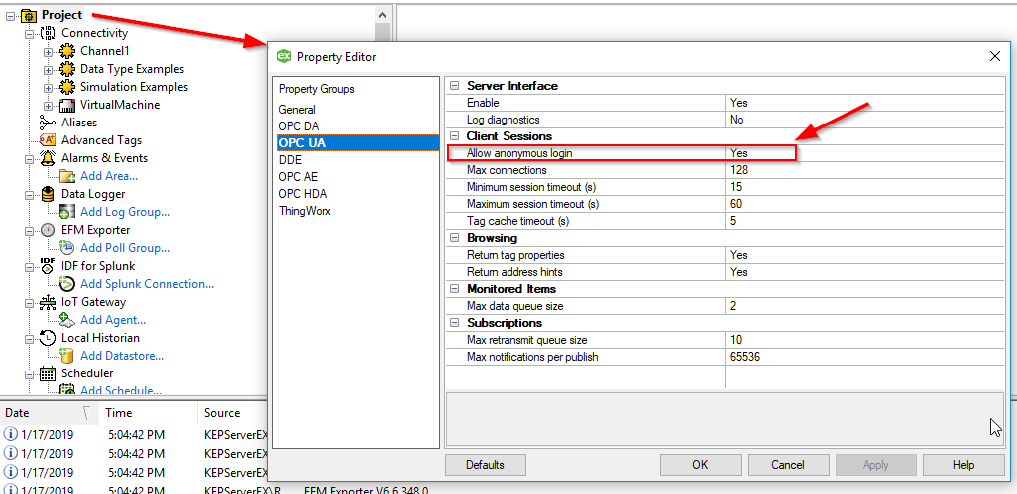This screenshot has width=1017, height=494.
Task: Edit the Max notifications per publish value
Action: (863, 356)
